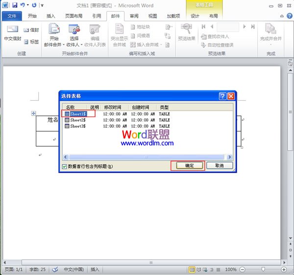Click the zoom slider handle
The width and height of the screenshot is (294, 275).
pos(263,270)
